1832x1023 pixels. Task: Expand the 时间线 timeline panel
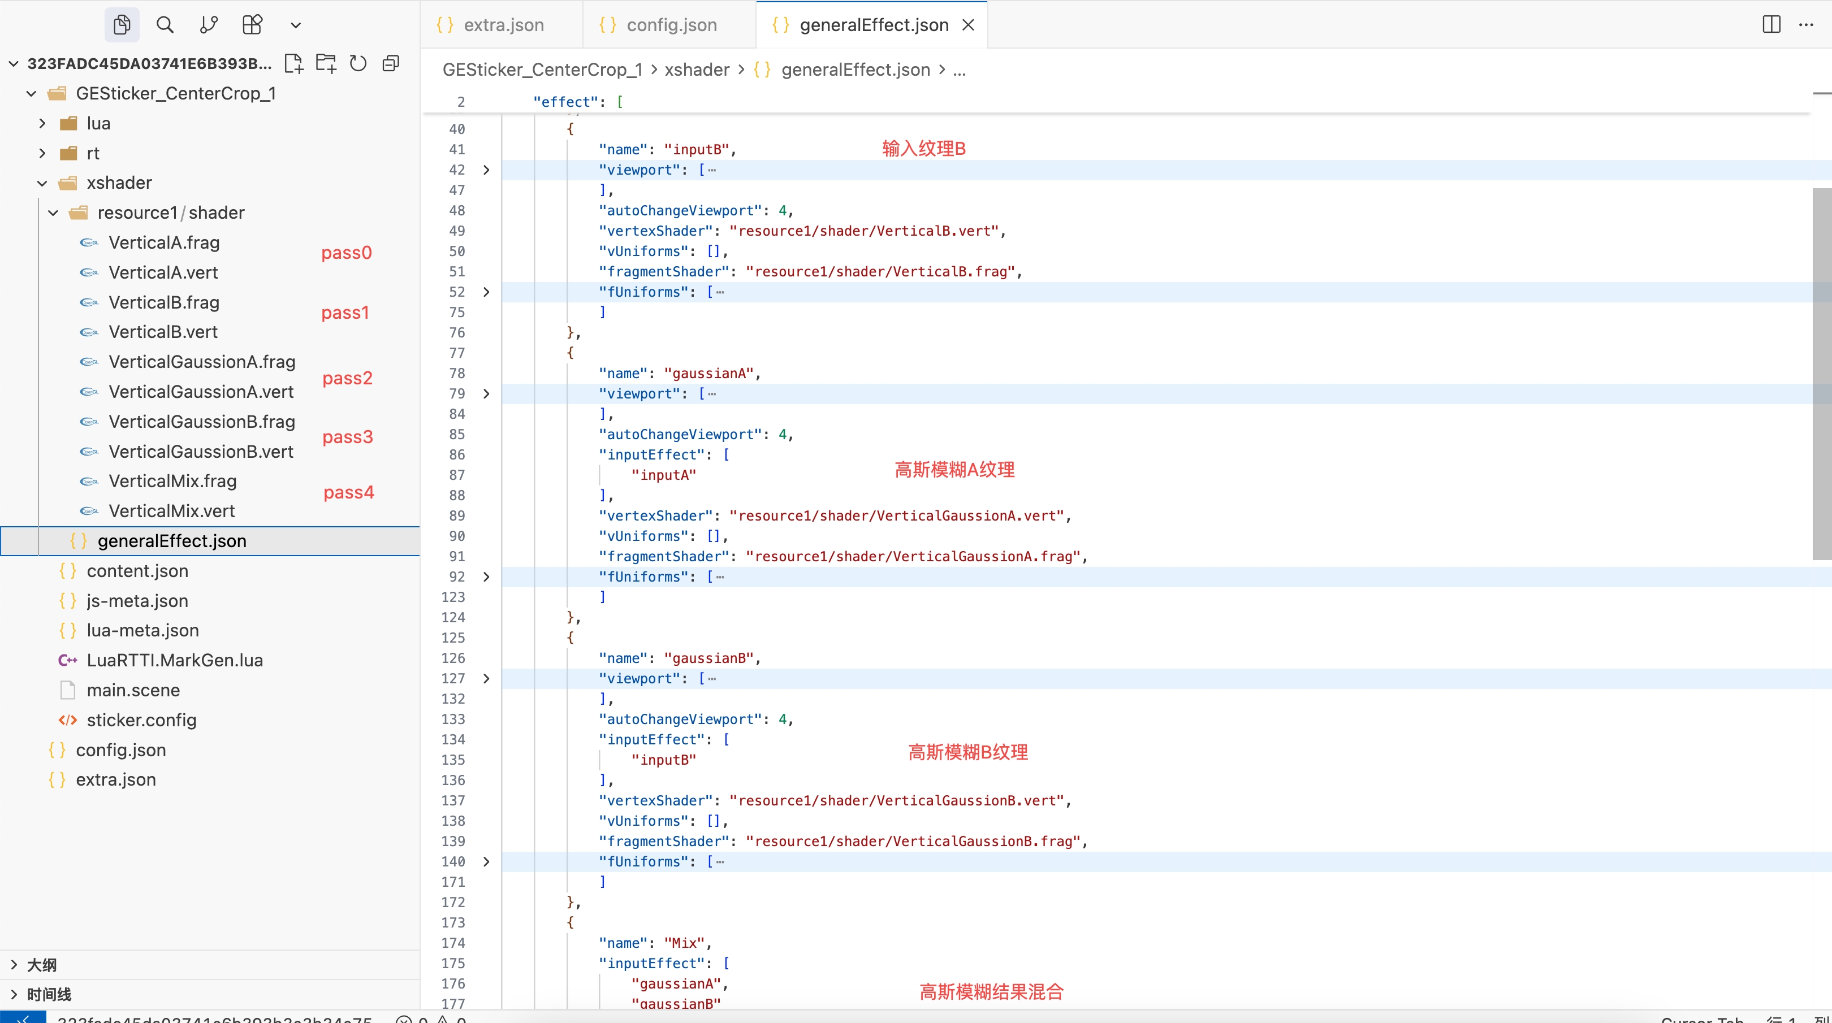[x=210, y=994]
